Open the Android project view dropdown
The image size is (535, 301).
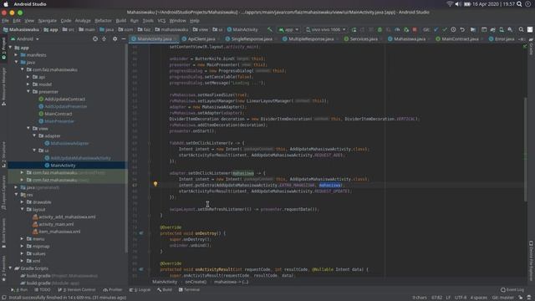coord(24,39)
